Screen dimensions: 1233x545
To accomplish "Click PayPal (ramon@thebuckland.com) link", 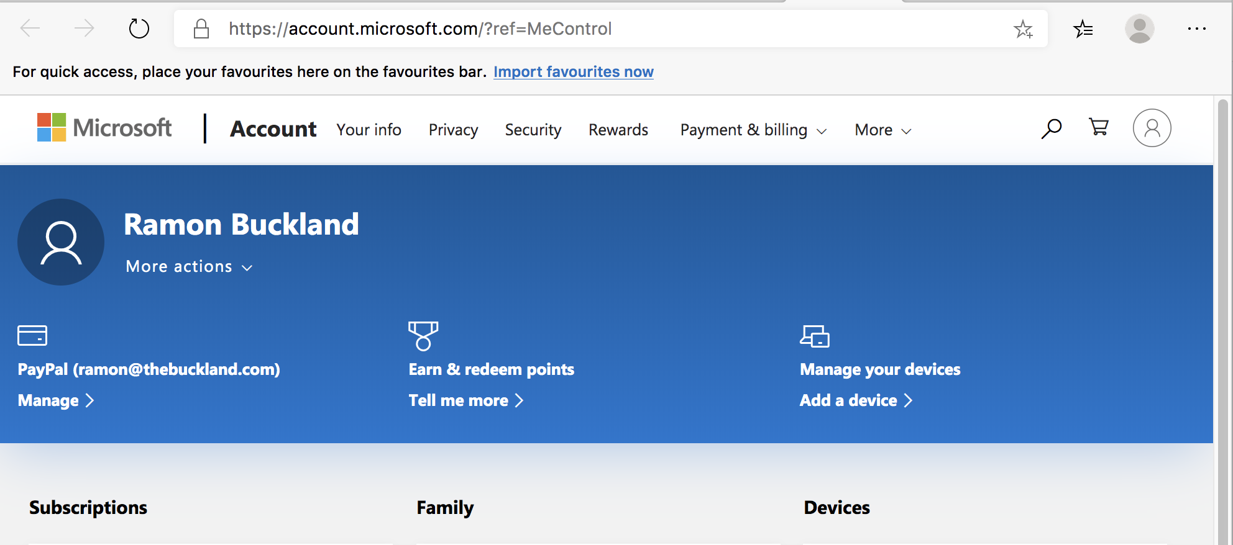I will 149,369.
